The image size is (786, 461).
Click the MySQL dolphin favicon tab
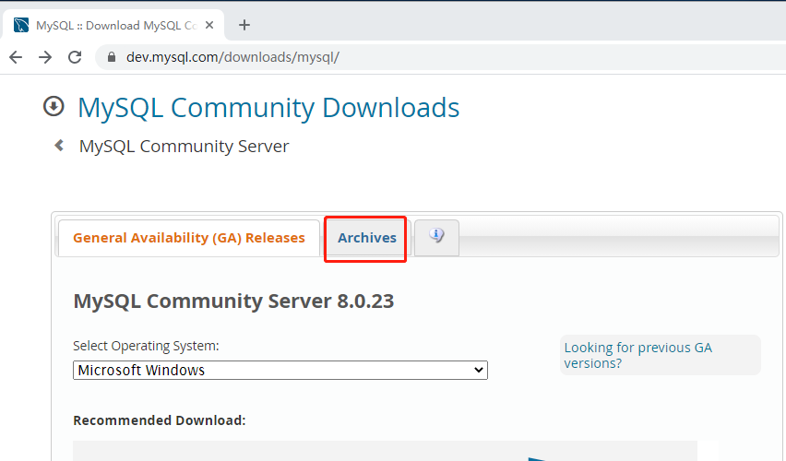tap(21, 25)
